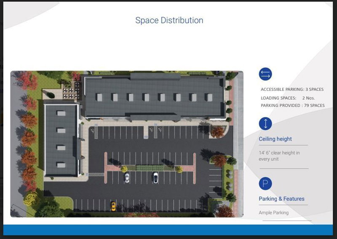Select the Parking & Features heading
The image size is (337, 239).
(x=281, y=199)
